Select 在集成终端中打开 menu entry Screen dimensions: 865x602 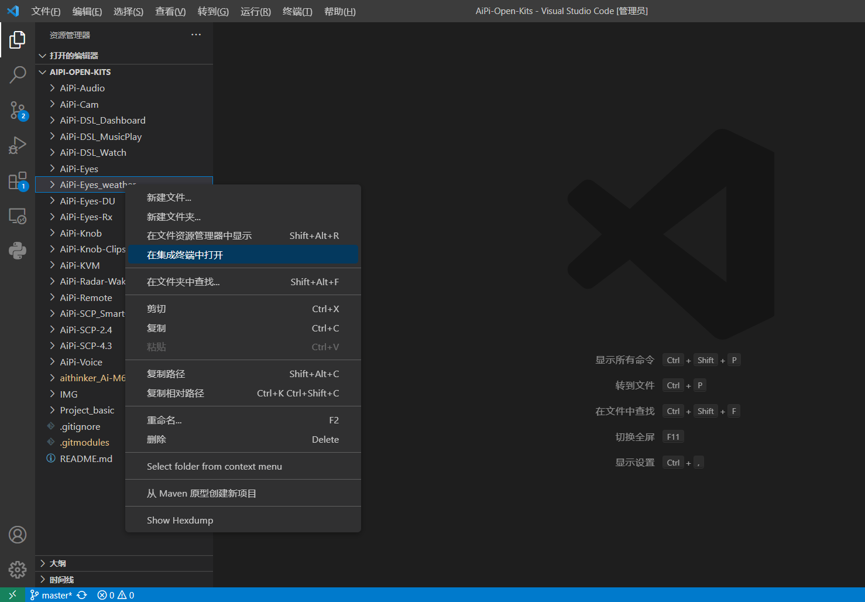(243, 255)
